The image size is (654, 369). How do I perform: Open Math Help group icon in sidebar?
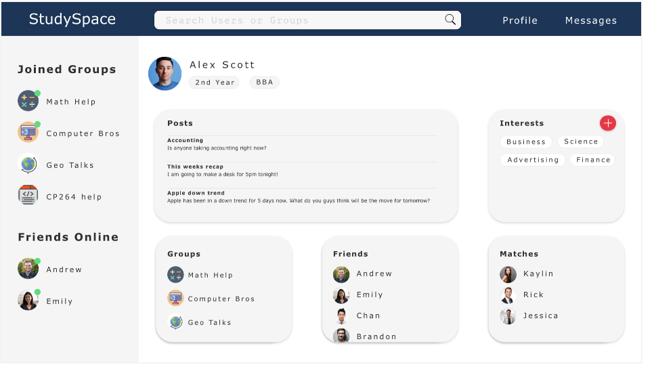(28, 101)
